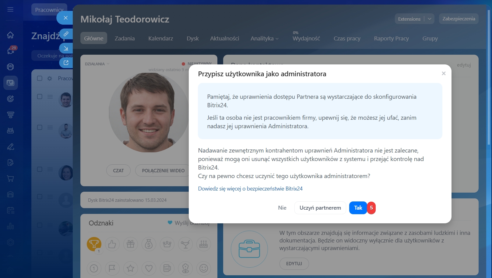Open the hamburger menu at top left
Screen dimensions: 492x278
[10, 9]
